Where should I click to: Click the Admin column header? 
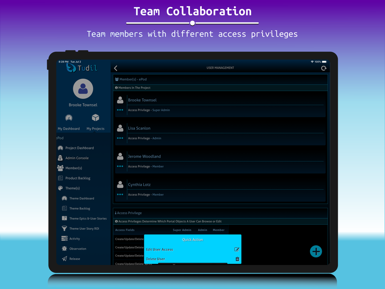tap(203, 230)
